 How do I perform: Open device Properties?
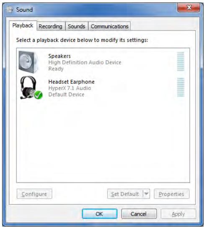click(x=171, y=193)
